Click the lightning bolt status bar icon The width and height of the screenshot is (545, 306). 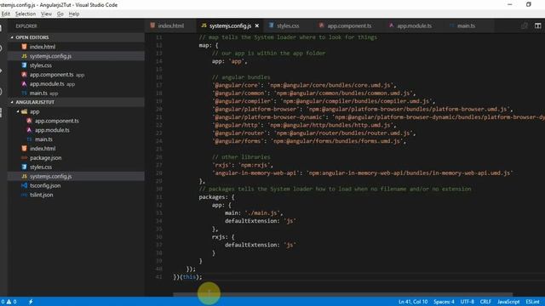pyautogui.click(x=31, y=302)
